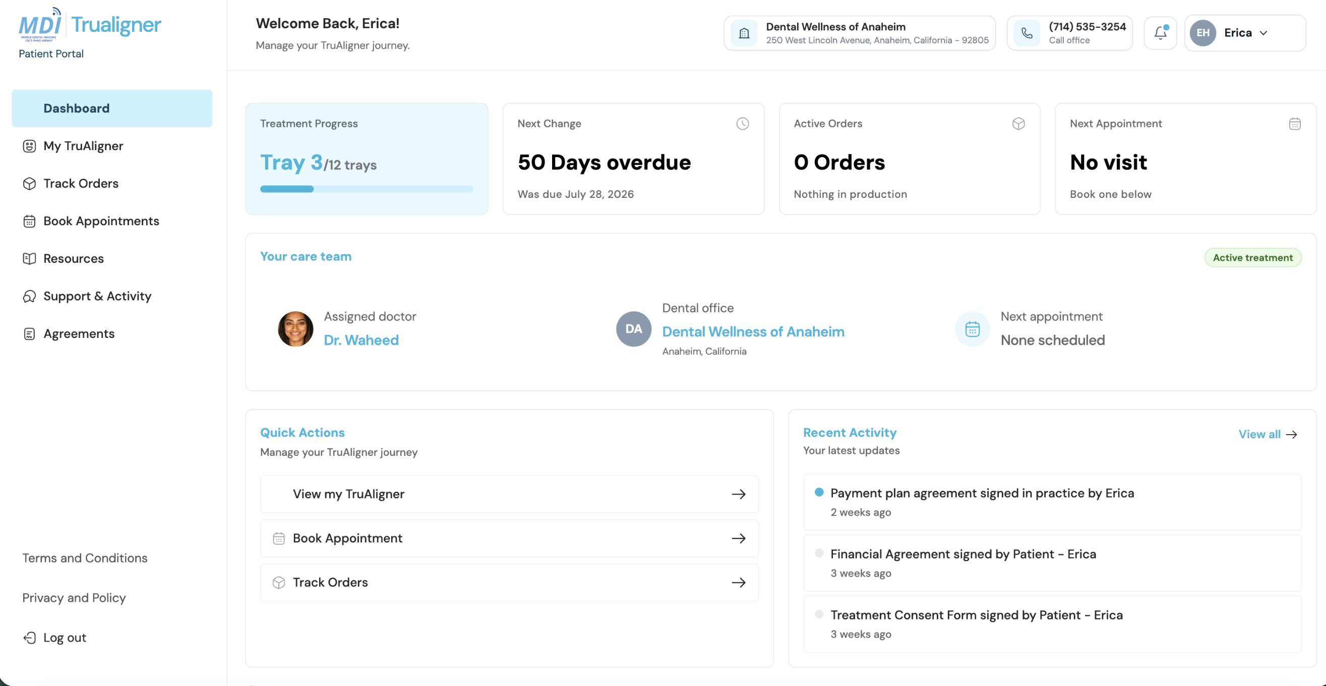This screenshot has height=686, width=1326.
Task: Click No visit card text
Action: point(1108,163)
